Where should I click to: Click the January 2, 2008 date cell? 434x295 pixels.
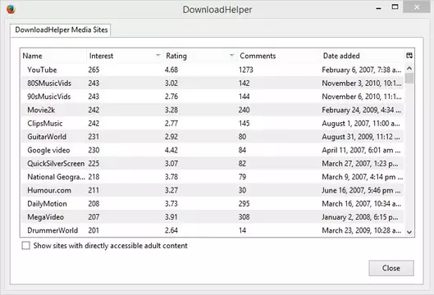[x=360, y=217]
